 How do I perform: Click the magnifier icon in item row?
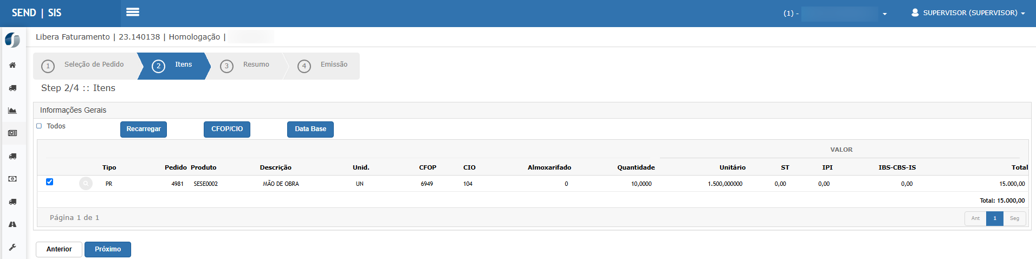point(86,184)
